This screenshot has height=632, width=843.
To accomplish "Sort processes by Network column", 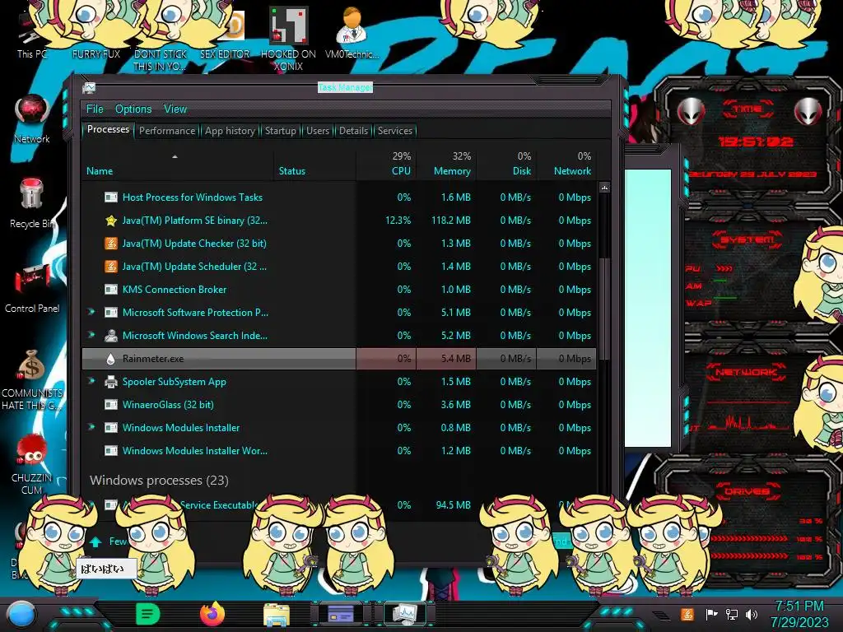I will [566, 165].
